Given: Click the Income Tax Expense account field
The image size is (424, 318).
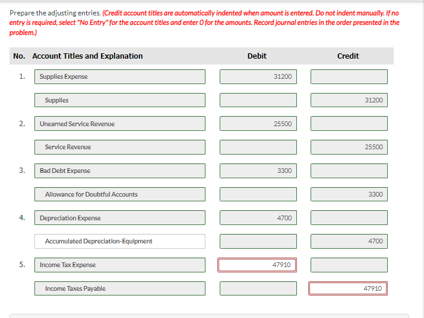Looking at the screenshot, I should tap(120, 265).
